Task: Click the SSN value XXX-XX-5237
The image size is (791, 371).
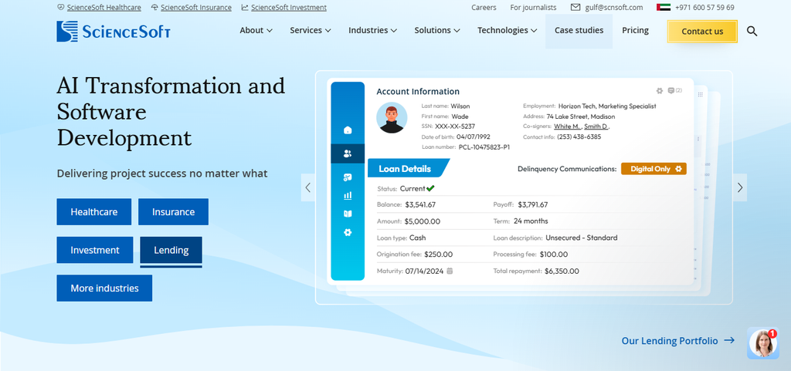Action: pyautogui.click(x=455, y=126)
